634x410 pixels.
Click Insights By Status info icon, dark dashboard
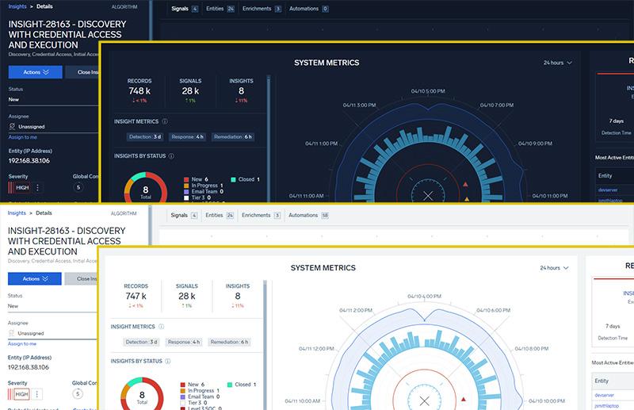click(171, 155)
